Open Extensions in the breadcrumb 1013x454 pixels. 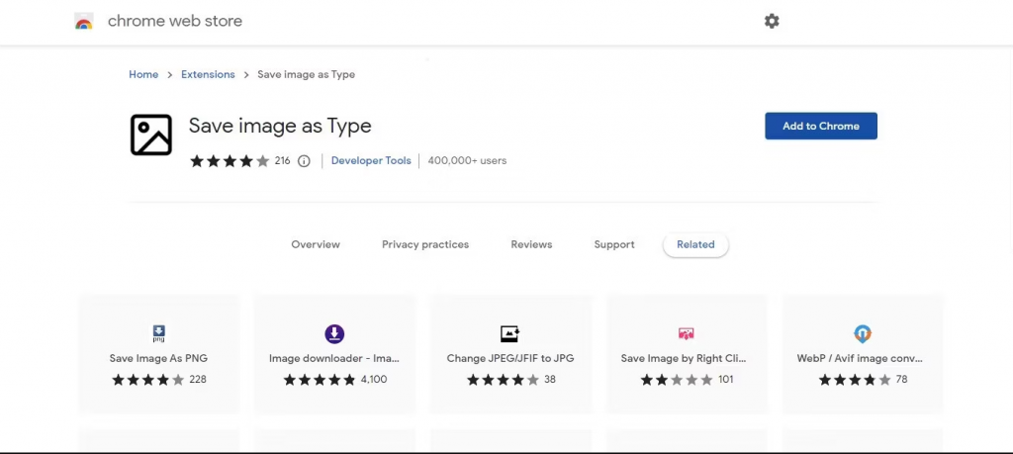pos(208,74)
